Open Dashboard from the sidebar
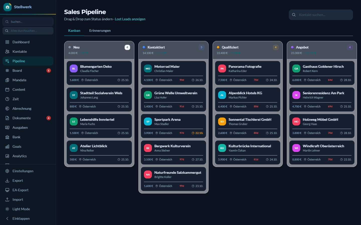 point(28,42)
